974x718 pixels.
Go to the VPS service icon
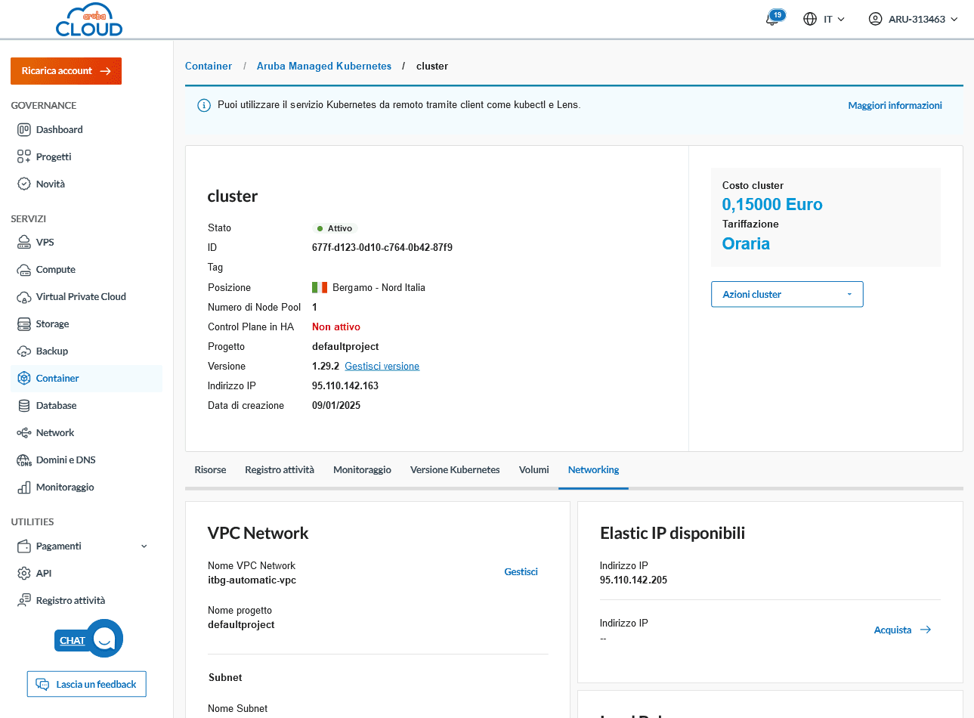point(24,243)
